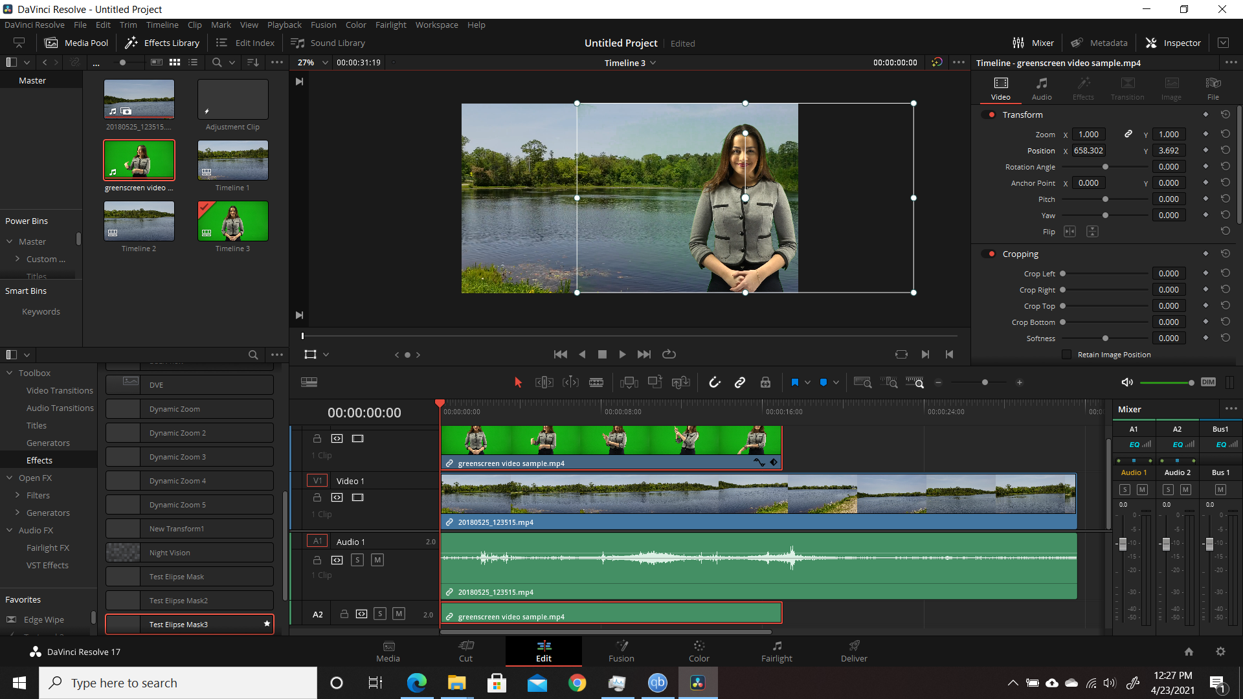This screenshot has width=1243, height=699.
Task: Select the arrow Selection Mode tool
Action: point(518,383)
